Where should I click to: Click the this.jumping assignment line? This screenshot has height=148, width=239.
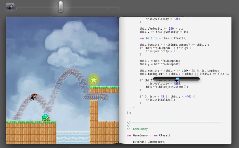[174, 45]
